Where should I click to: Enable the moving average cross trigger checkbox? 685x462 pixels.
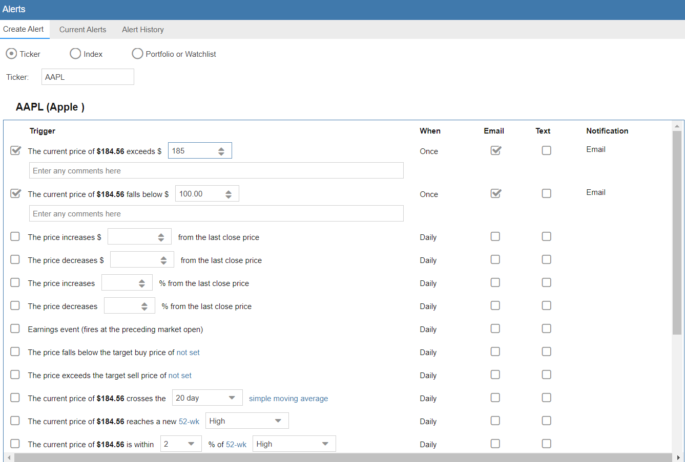pos(15,398)
